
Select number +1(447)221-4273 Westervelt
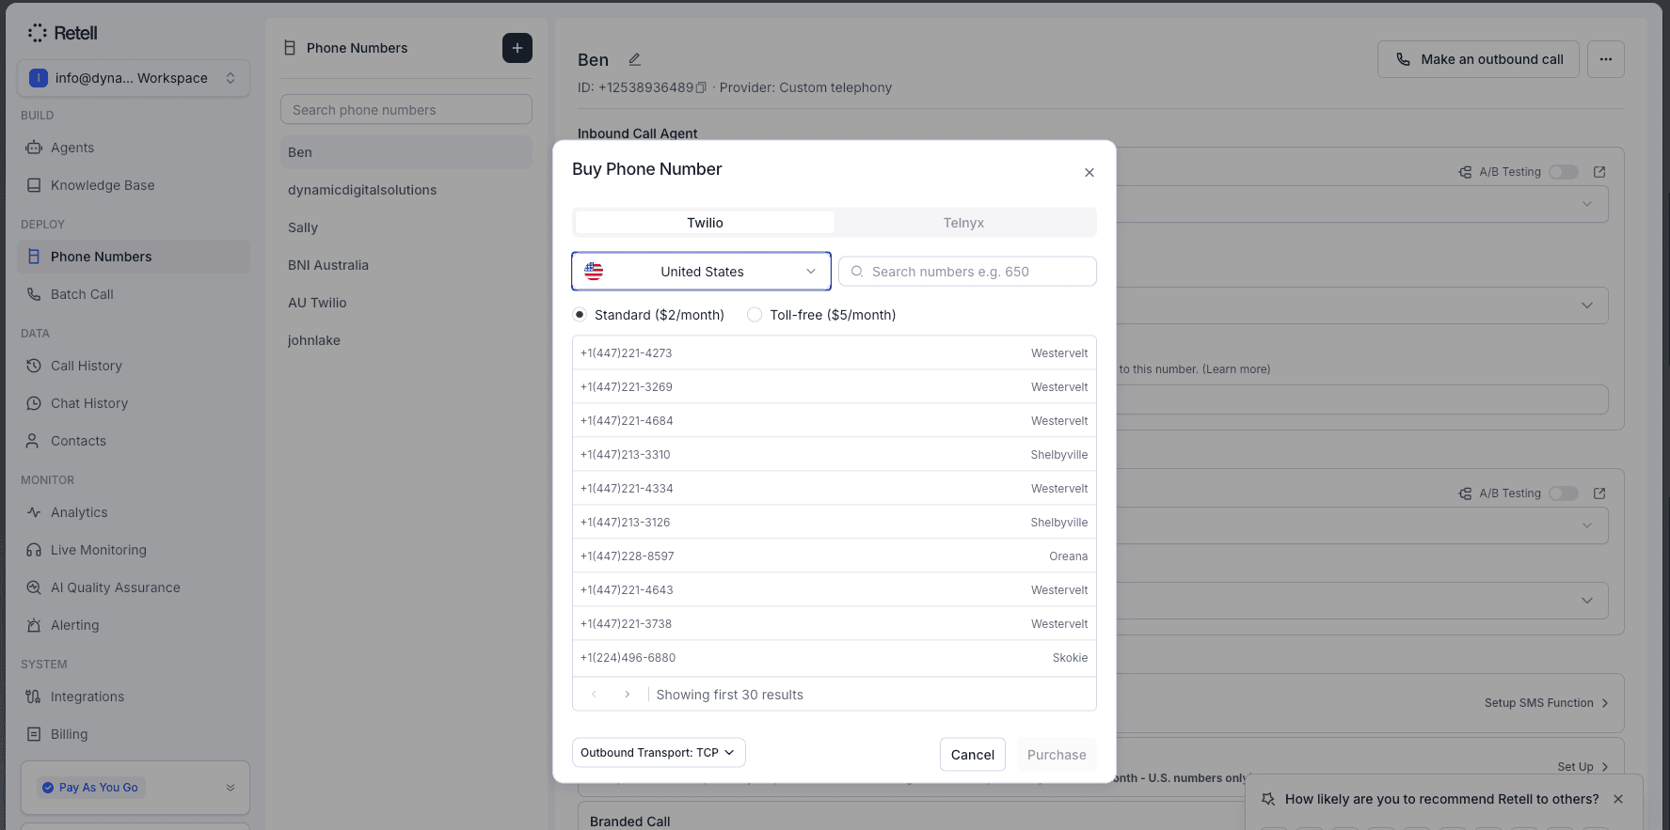835,353
